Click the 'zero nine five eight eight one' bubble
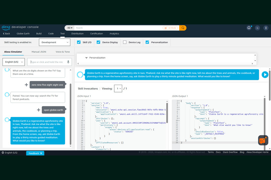Screen dimensions: 271x180 coord(47,85)
